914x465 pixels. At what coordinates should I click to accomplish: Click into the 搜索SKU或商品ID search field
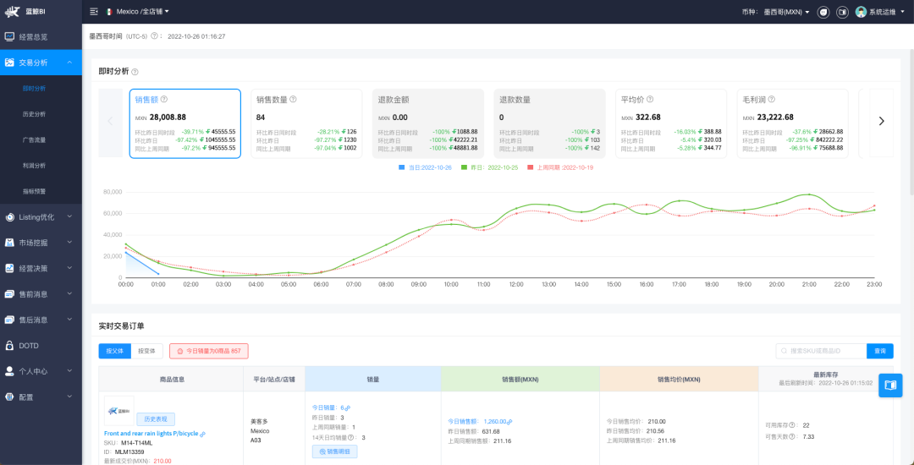click(x=821, y=351)
